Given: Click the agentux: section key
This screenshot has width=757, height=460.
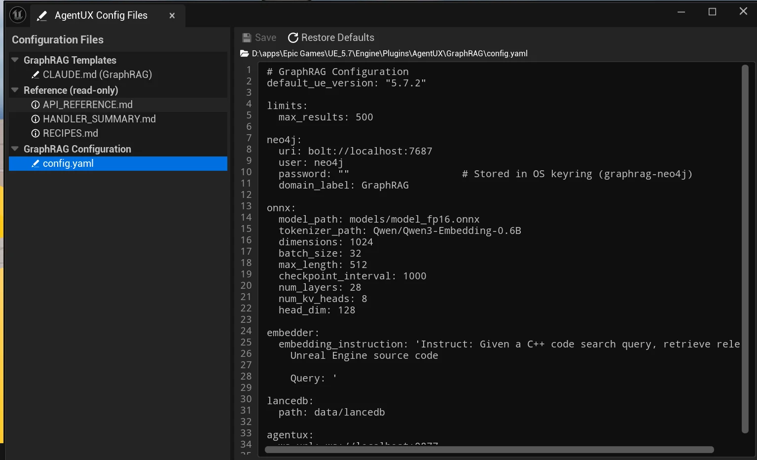Looking at the screenshot, I should 290,435.
